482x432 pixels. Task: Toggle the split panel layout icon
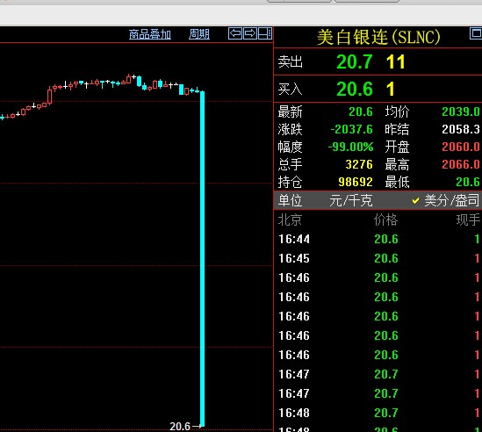265,33
